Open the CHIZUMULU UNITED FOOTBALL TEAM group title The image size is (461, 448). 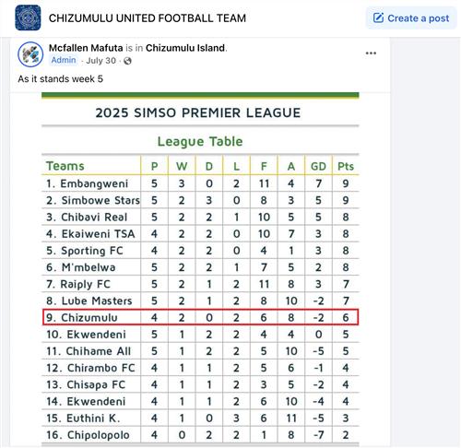(148, 18)
